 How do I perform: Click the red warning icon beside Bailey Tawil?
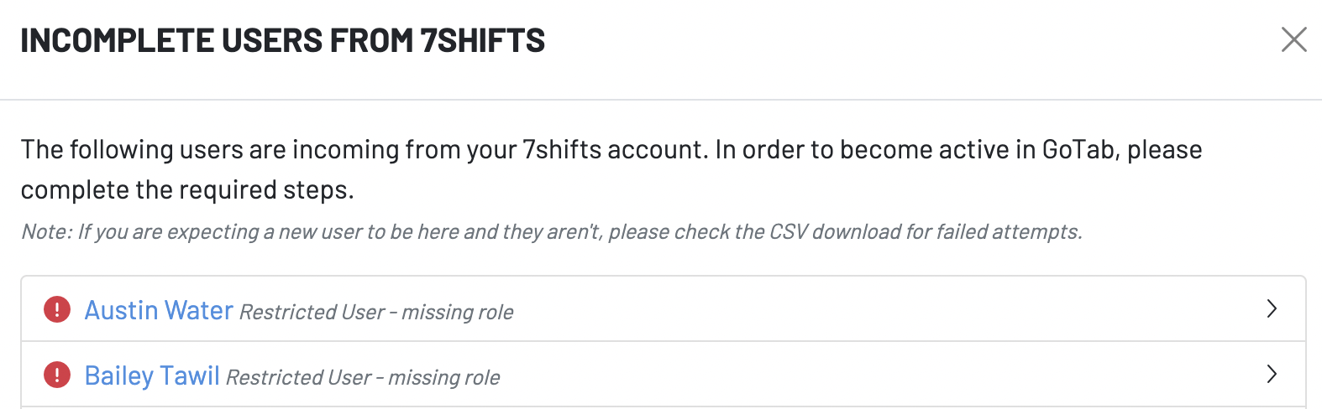point(57,375)
